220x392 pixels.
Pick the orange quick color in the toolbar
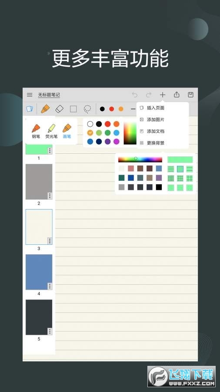pos(121,109)
